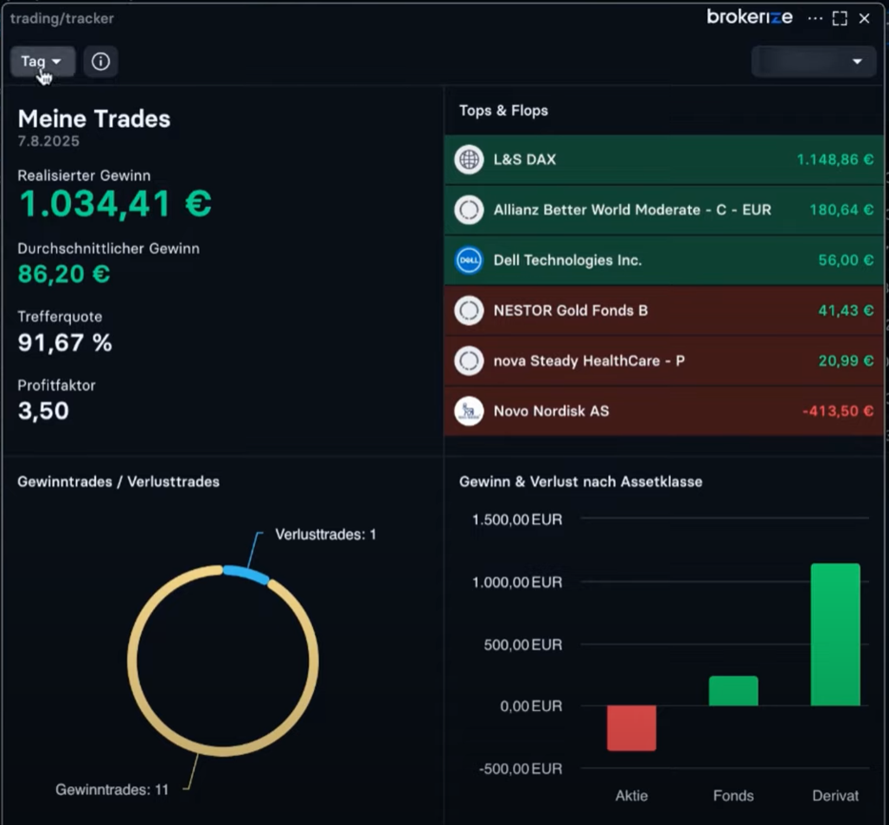Click the Allianz Better World fund icon
The height and width of the screenshot is (825, 889).
coord(469,210)
